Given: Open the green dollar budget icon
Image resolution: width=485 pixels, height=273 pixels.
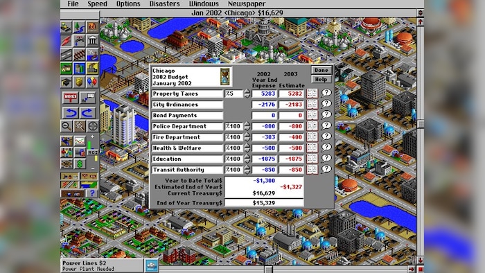Looking at the screenshot, I should tap(80, 164).
